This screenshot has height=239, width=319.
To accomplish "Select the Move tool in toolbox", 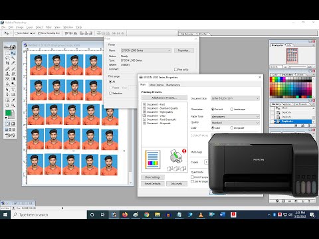I will (13, 53).
